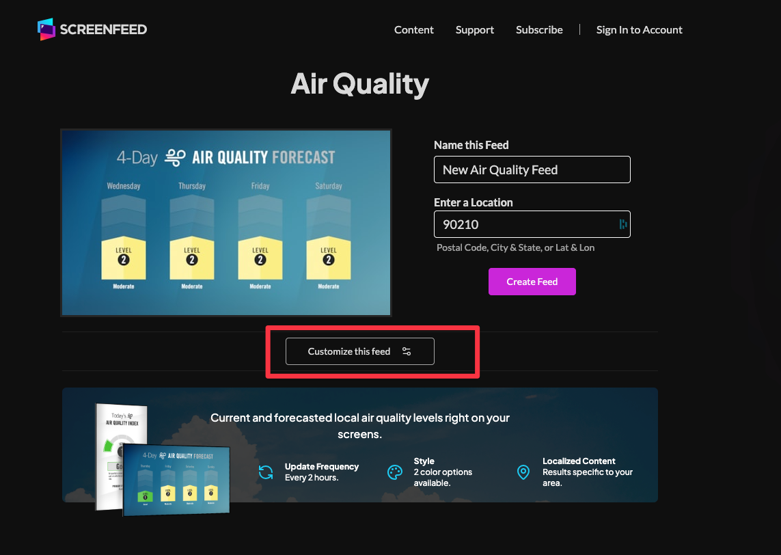
Task: Click the Style palette icon
Action: pos(395,472)
